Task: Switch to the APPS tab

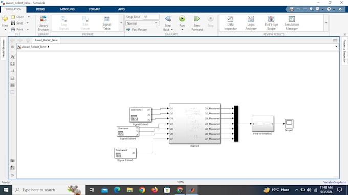Action: pos(121,9)
